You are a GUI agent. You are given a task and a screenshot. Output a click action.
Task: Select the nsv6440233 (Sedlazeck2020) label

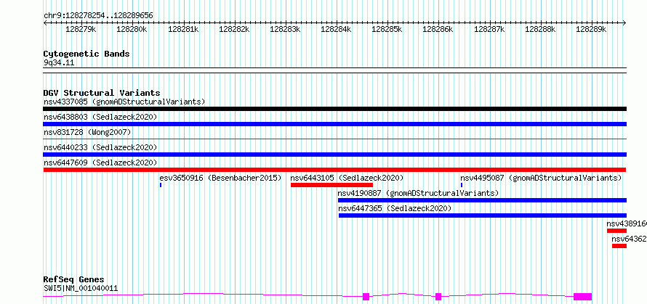pos(100,147)
